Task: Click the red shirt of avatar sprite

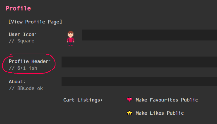Action: click(71, 40)
